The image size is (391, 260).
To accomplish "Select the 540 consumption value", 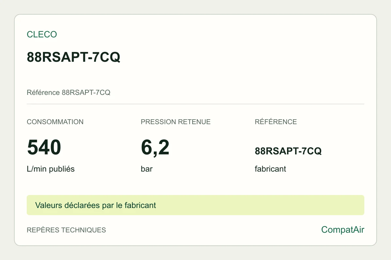I will (x=44, y=147).
